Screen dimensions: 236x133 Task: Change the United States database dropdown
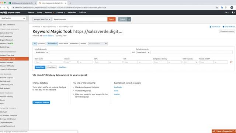(x=47, y=36)
